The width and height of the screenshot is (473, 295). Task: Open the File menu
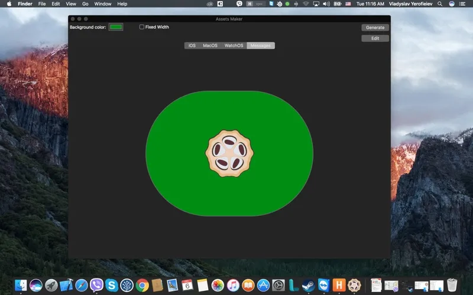pos(42,4)
